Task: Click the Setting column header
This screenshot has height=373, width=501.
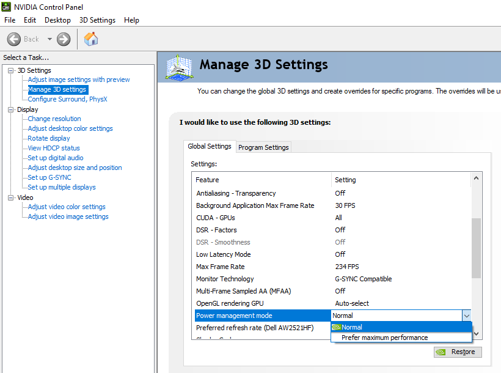Action: [401, 180]
